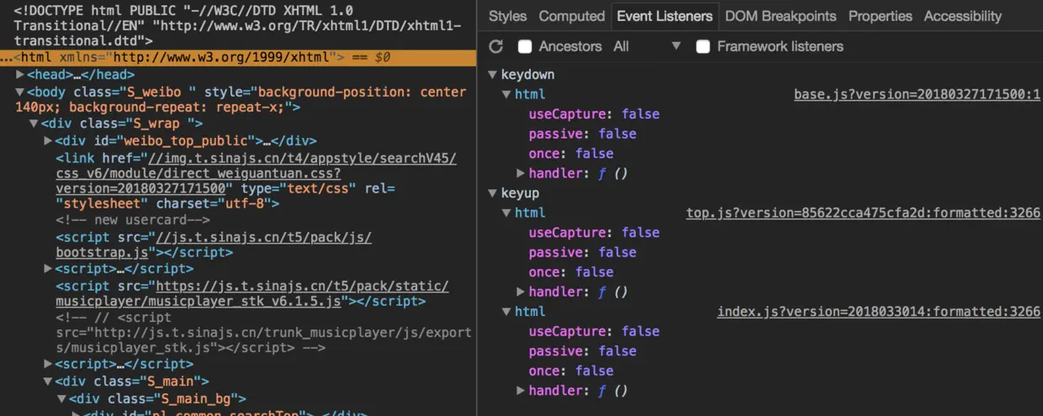Open the DOM Breakpoints tab

coord(781,16)
